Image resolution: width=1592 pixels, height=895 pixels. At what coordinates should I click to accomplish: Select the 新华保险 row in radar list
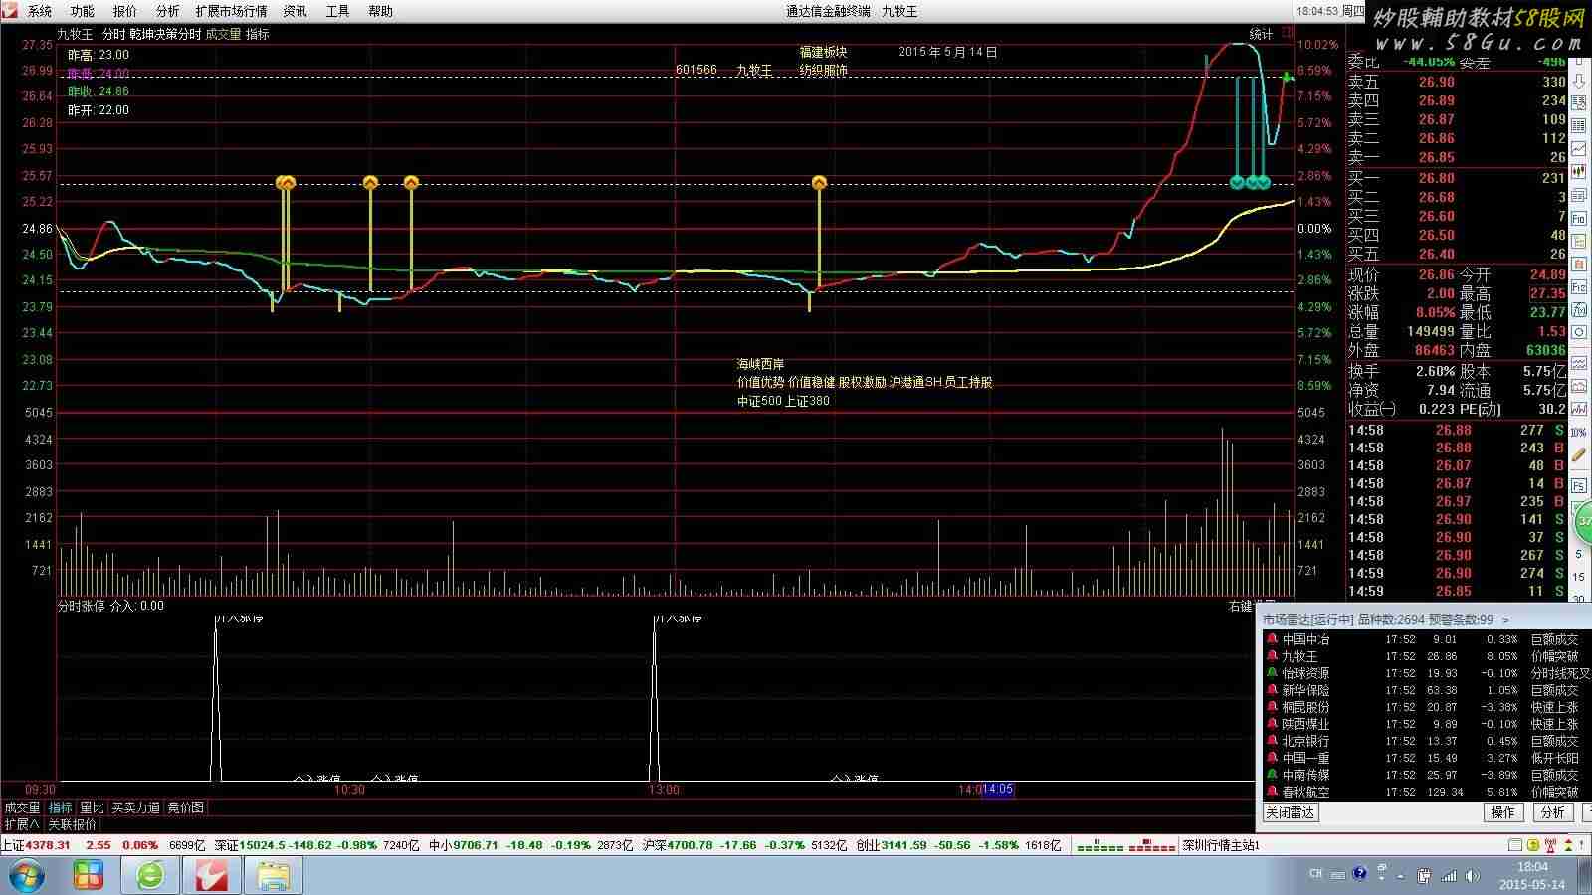coord(1427,690)
